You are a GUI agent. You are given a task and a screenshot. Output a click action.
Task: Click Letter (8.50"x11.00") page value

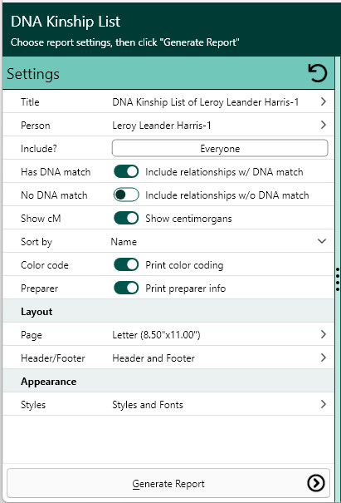(156, 335)
